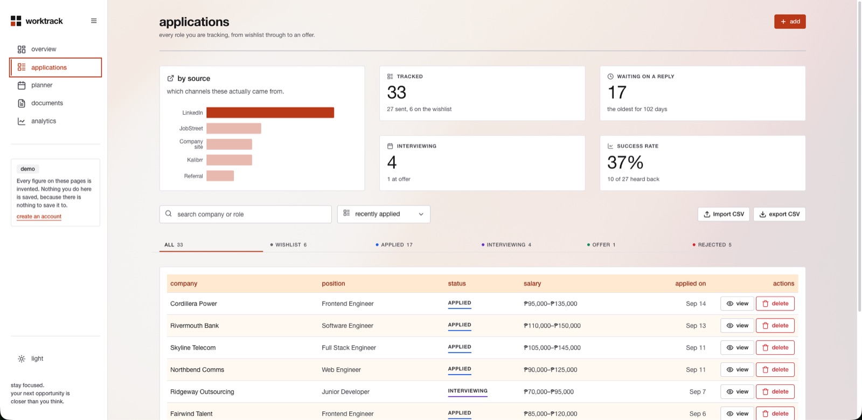
Task: Click the LinkedIn bar in source chart
Action: click(270, 112)
